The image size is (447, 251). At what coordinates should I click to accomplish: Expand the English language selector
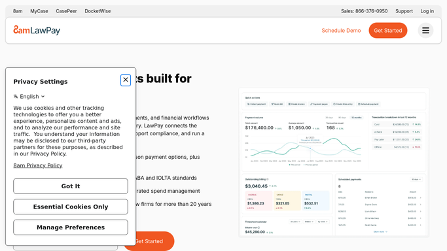click(29, 97)
